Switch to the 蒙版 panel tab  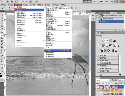(102, 33)
